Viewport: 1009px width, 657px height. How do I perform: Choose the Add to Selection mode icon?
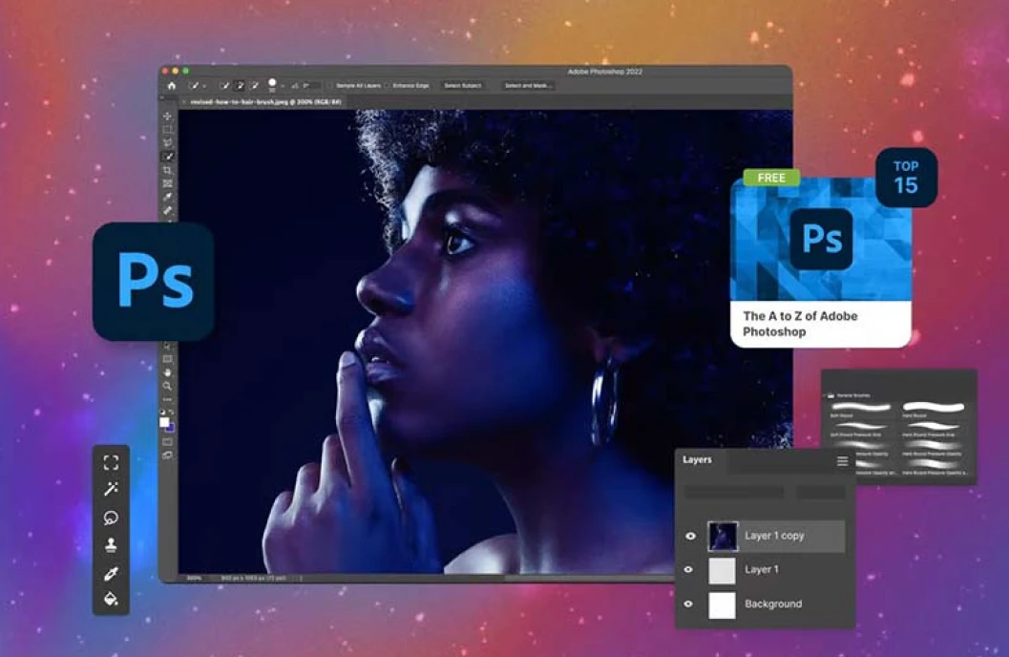coord(240,85)
